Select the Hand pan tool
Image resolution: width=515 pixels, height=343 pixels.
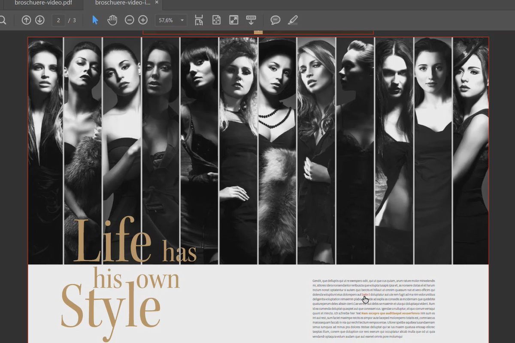[112, 20]
